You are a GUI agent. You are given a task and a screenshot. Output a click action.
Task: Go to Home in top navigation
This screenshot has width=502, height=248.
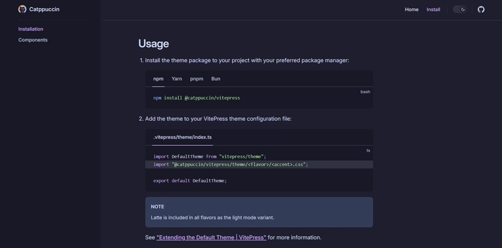point(412,9)
